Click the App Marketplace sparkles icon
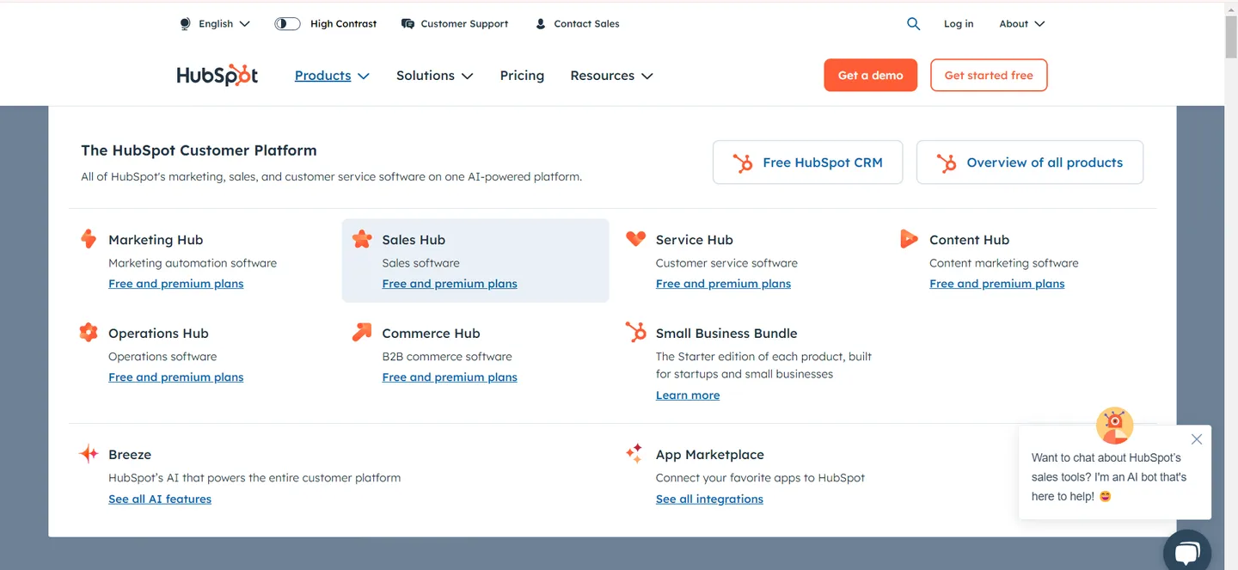This screenshot has height=570, width=1238. pyautogui.click(x=634, y=453)
